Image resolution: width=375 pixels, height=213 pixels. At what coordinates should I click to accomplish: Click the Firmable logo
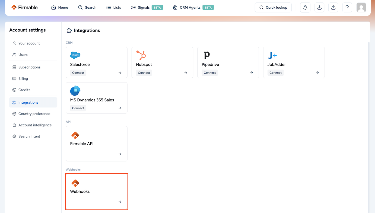24,7
